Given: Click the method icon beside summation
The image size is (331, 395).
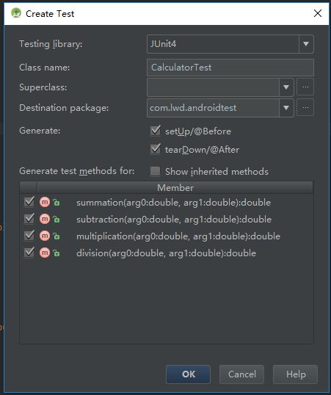Looking at the screenshot, I should tap(45, 202).
